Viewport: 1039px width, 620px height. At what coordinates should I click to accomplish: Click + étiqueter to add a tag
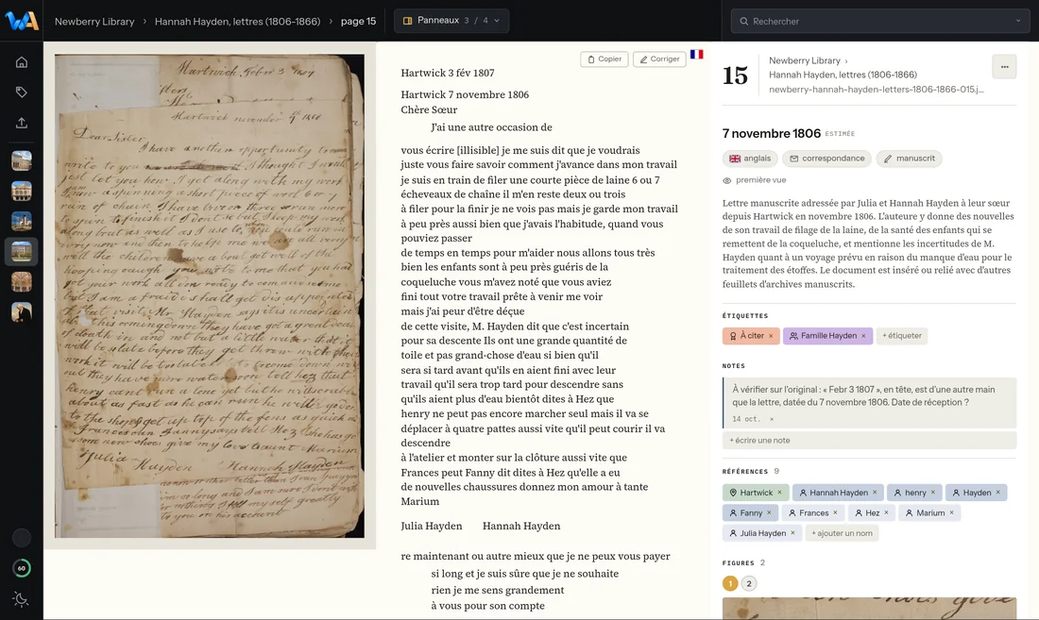tap(902, 336)
